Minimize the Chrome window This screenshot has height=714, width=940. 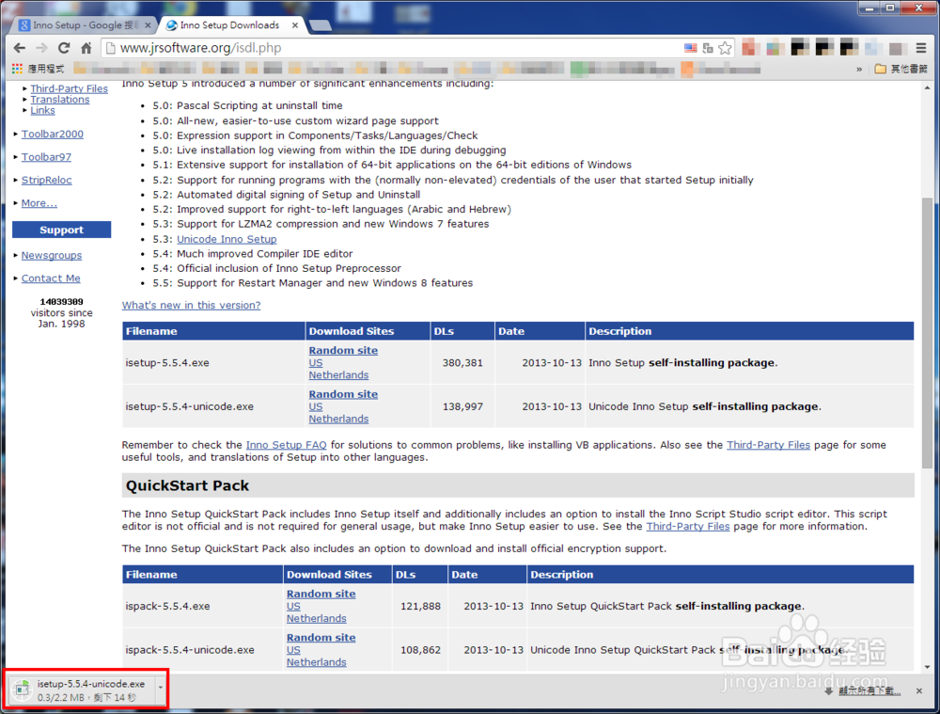point(869,8)
